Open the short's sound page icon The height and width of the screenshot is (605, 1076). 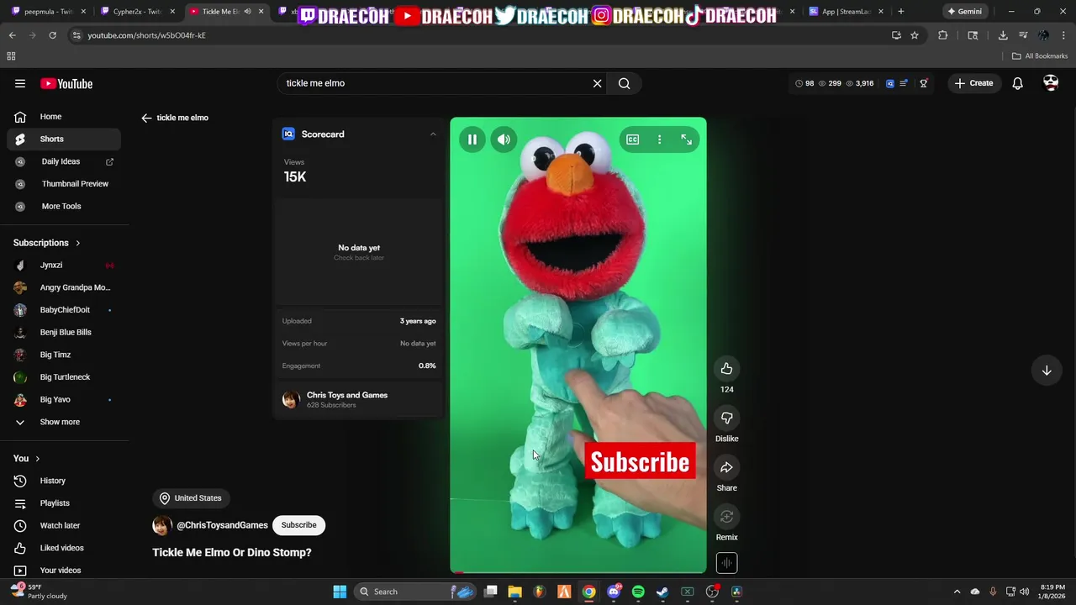(x=726, y=563)
